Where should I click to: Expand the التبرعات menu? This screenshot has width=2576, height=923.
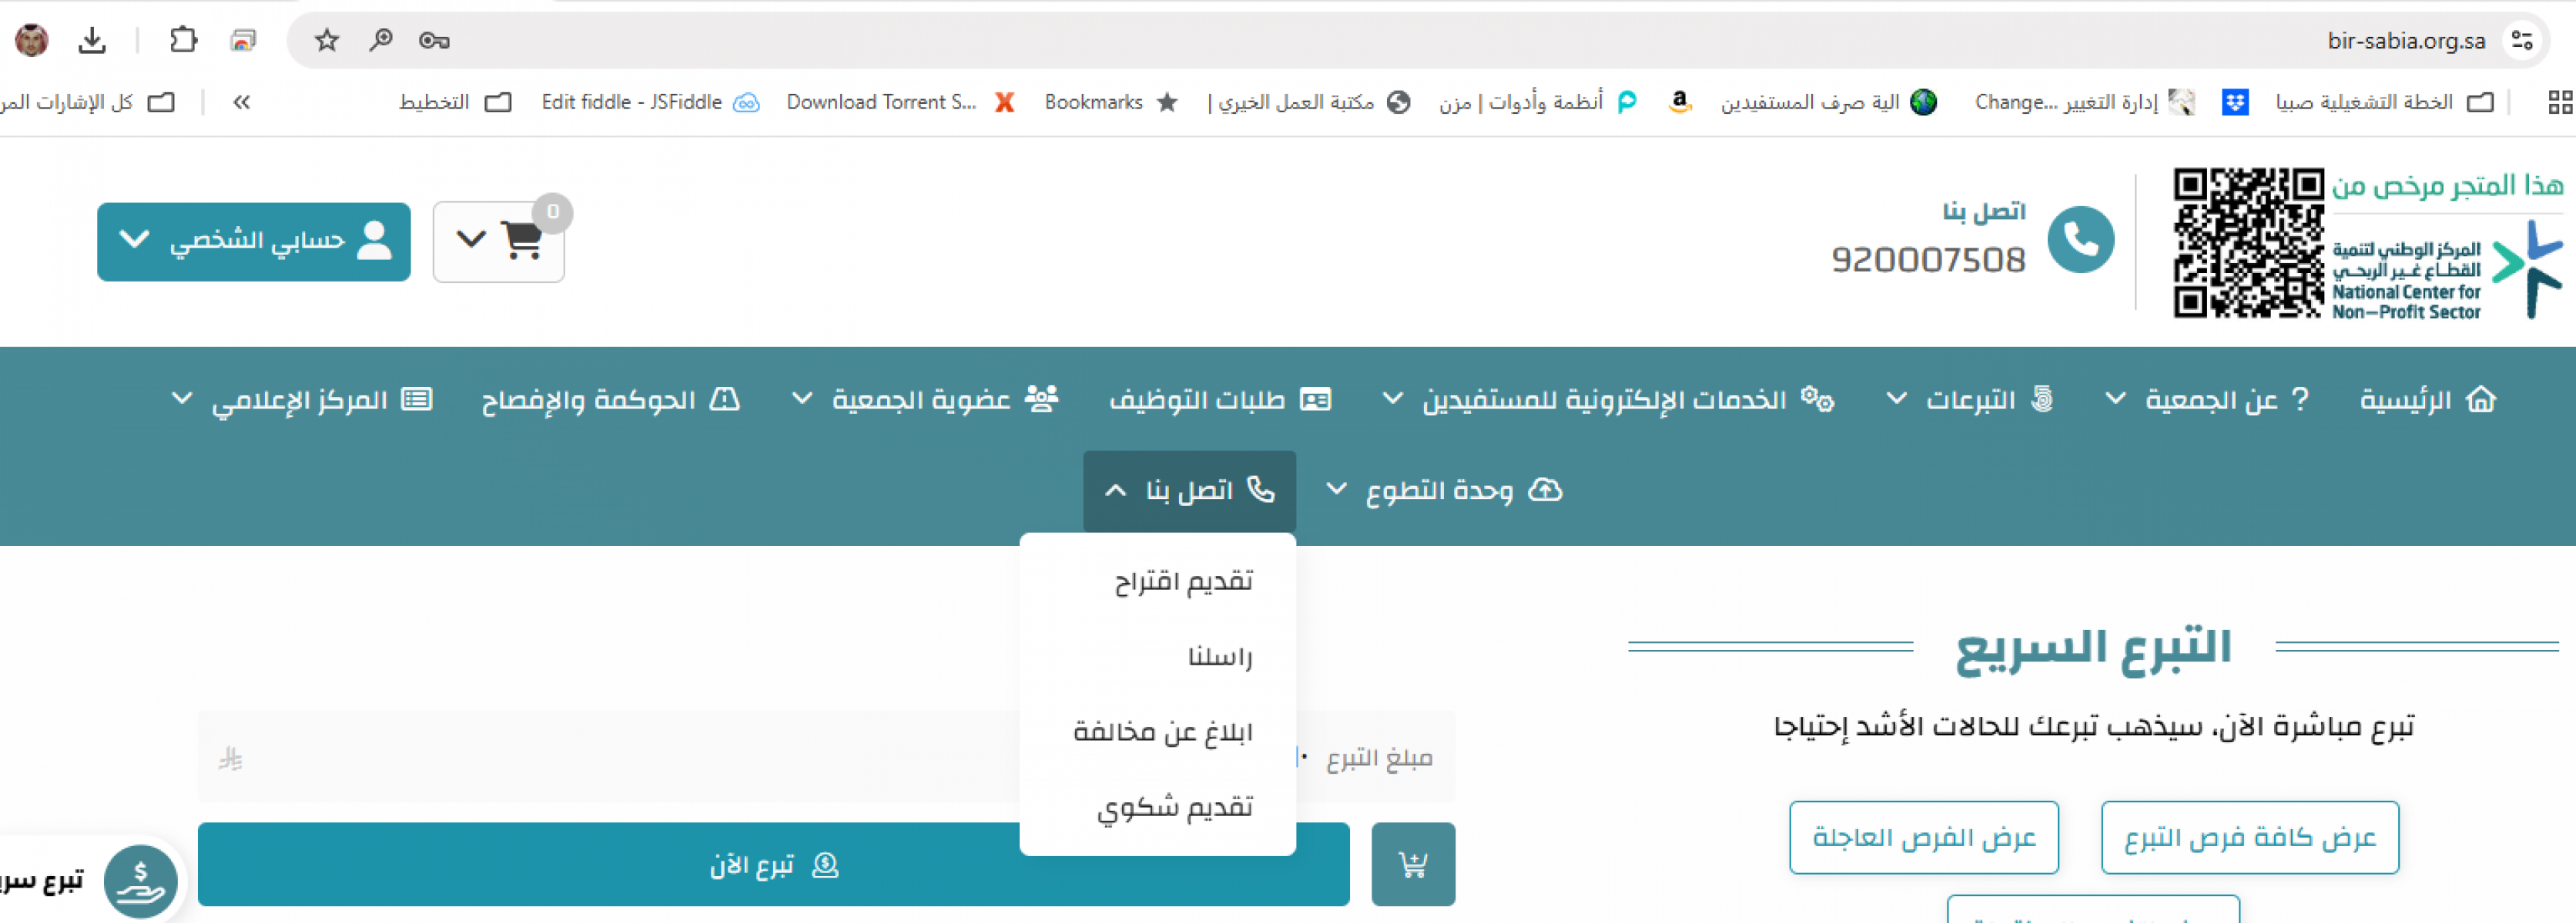(1968, 399)
